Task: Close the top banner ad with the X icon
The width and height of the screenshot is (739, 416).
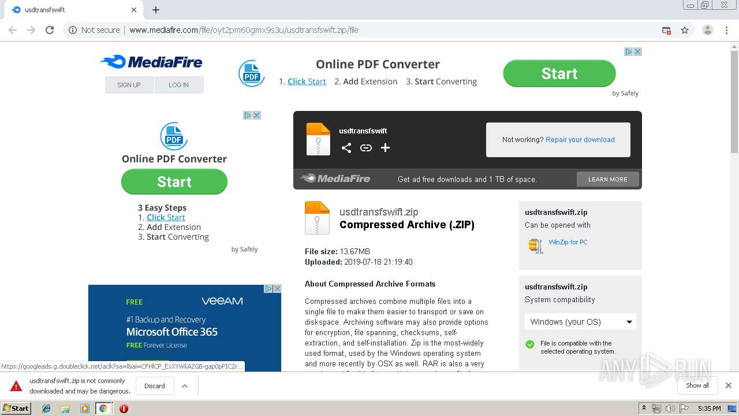Action: pyautogui.click(x=638, y=51)
